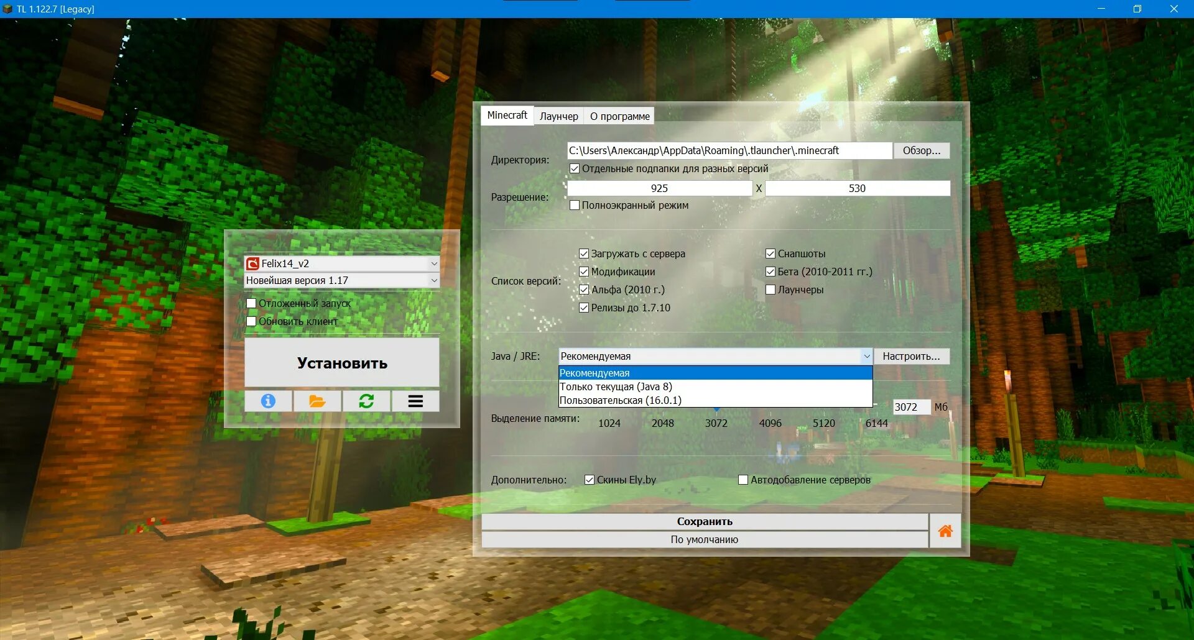The height and width of the screenshot is (640, 1194).
Task: Toggle separate subfolders for different versions checkbox
Action: click(x=575, y=168)
